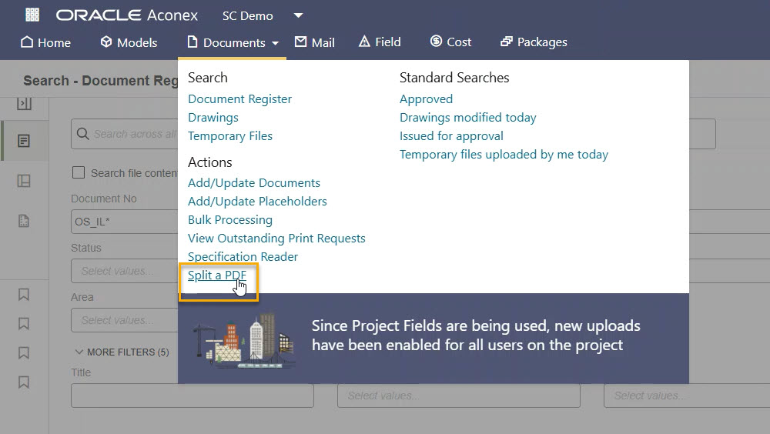Viewport: 770px width, 434px height.
Task: Run Drawings modified today search
Action: [x=467, y=118]
